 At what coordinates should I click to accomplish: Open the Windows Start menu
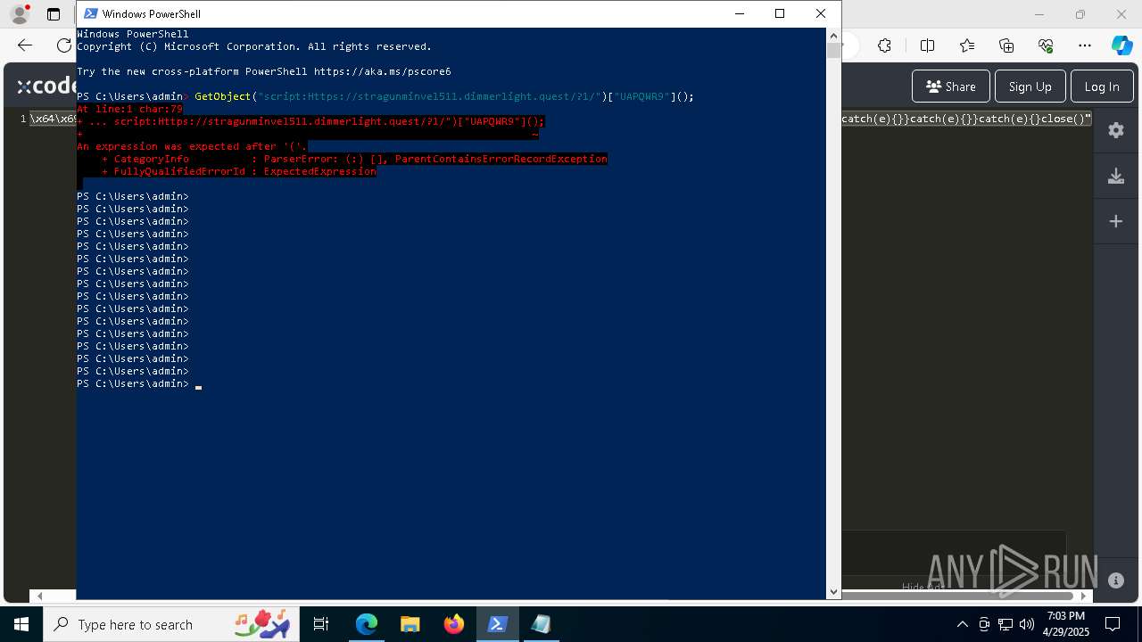(21, 624)
